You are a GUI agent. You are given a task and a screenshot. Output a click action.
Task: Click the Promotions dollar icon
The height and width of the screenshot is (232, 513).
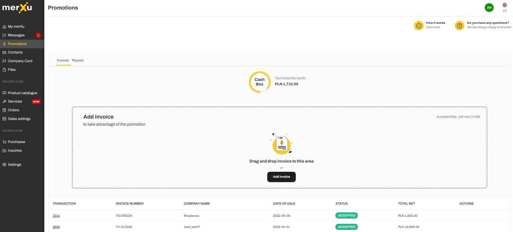4,44
